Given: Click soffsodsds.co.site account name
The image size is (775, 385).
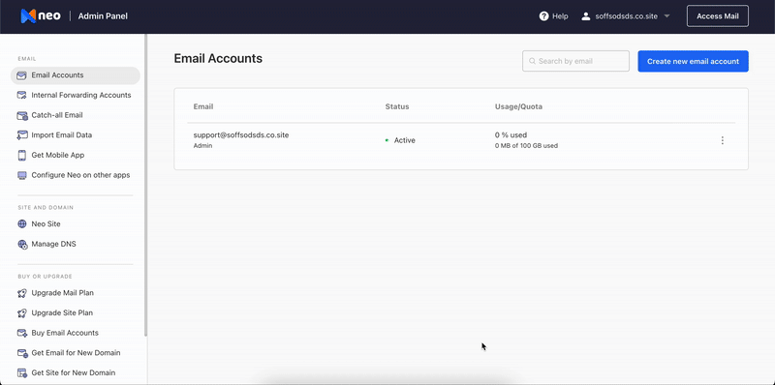Looking at the screenshot, I should click(x=626, y=16).
